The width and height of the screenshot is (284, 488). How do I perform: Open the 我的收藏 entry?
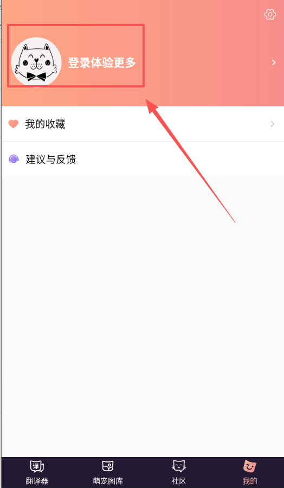143,124
